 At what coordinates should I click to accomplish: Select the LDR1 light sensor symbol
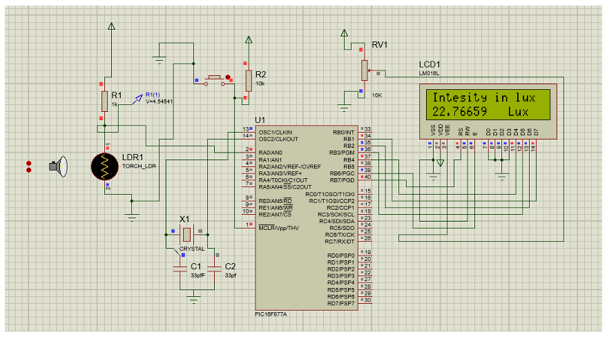click(104, 166)
